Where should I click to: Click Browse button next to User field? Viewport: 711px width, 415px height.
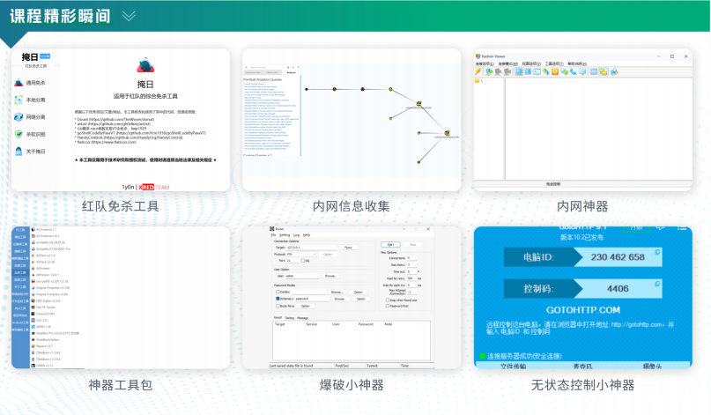pos(331,276)
